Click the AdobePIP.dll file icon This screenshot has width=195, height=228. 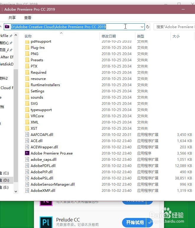pos(27,172)
